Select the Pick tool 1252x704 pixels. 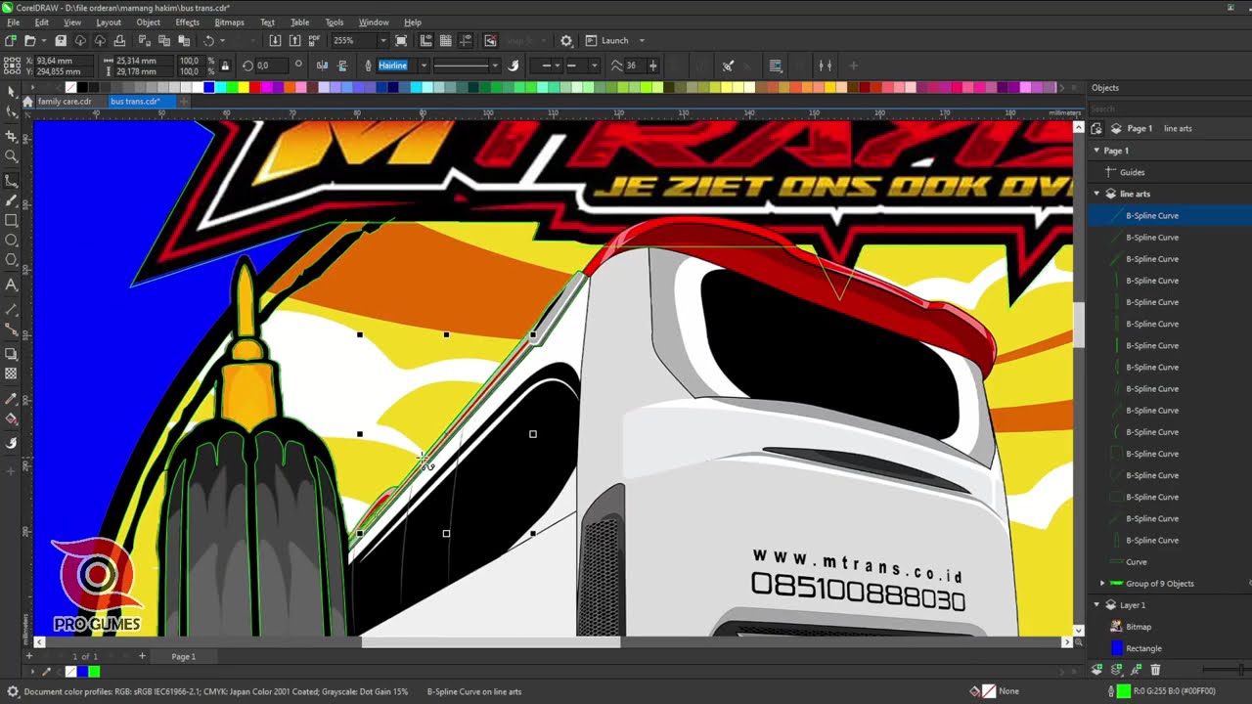12,91
